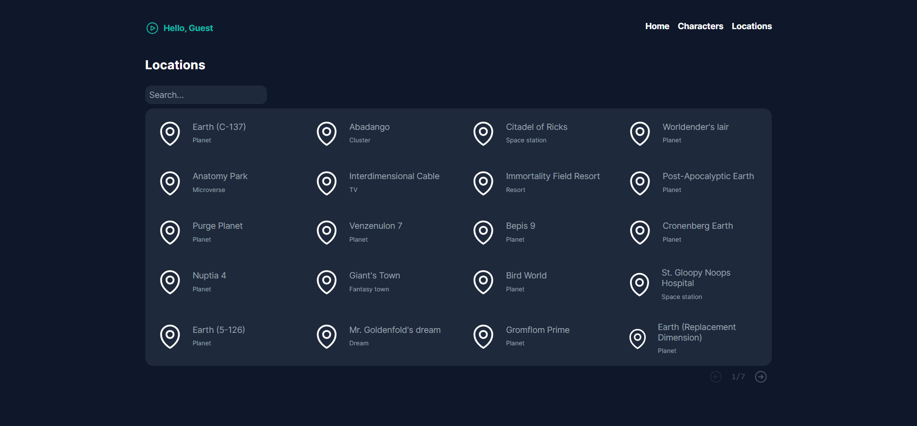Click the Bird World location pin icon
917x426 pixels.
(x=483, y=282)
